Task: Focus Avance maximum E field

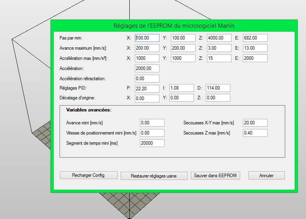Action: point(255,48)
